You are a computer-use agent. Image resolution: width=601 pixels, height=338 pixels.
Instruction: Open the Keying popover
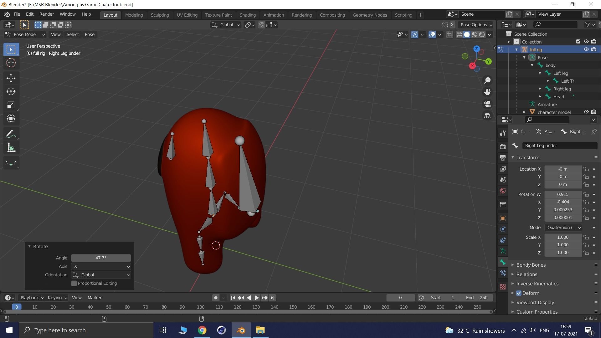57,298
